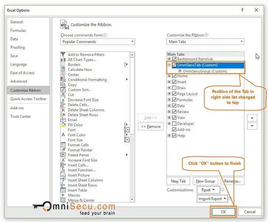Open the Import/Export dropdown

coord(212,199)
